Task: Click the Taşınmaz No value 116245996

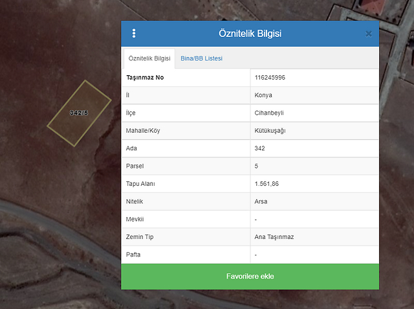Action: click(270, 78)
